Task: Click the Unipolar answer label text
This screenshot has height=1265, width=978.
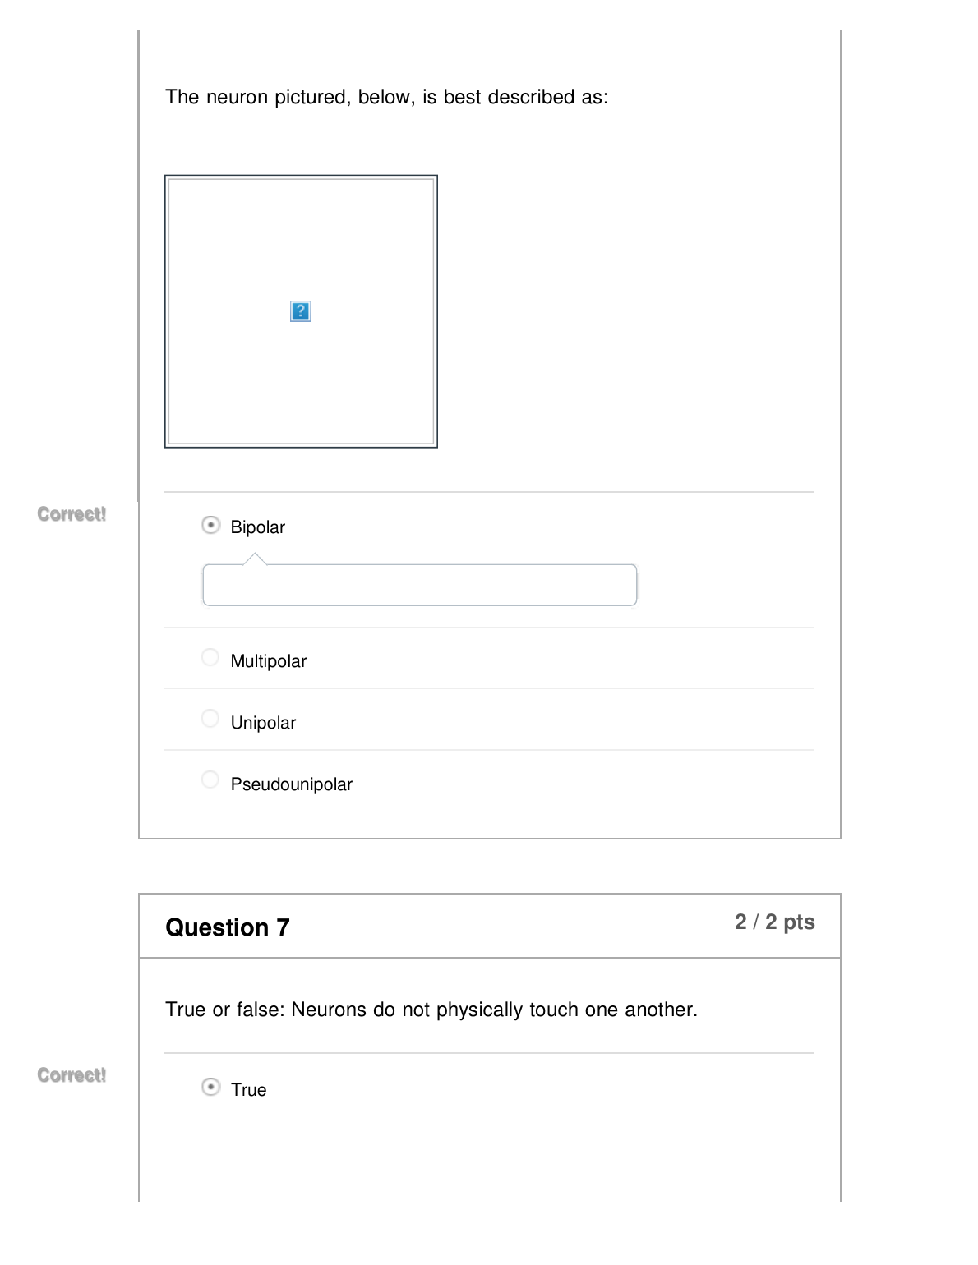Action: pos(263,723)
